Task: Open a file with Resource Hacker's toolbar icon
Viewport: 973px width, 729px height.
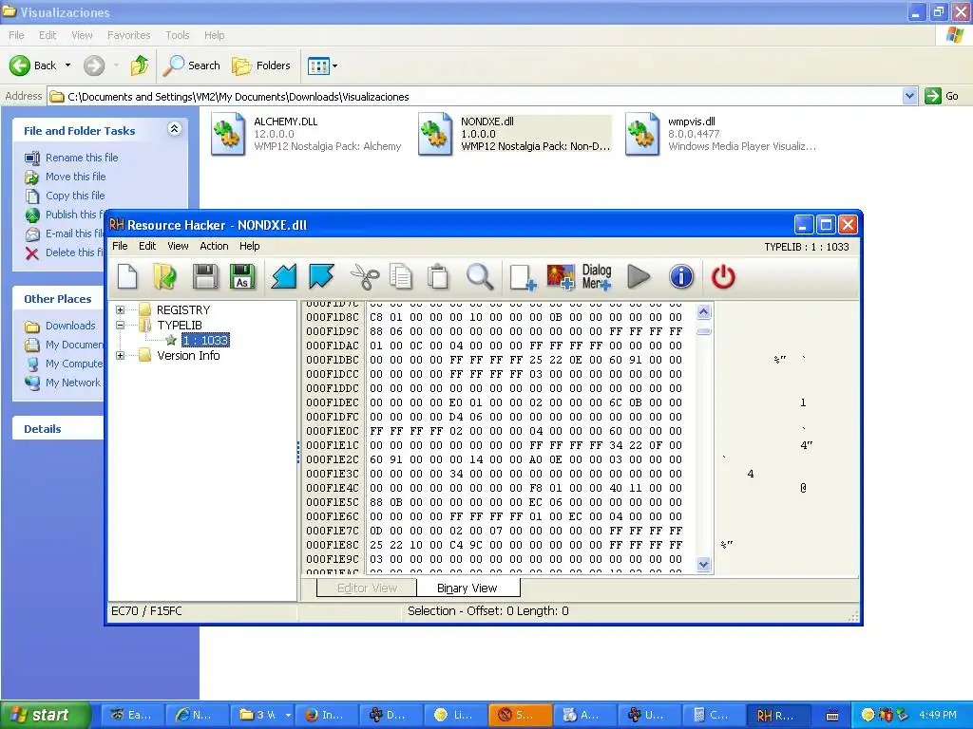Action: coord(165,276)
